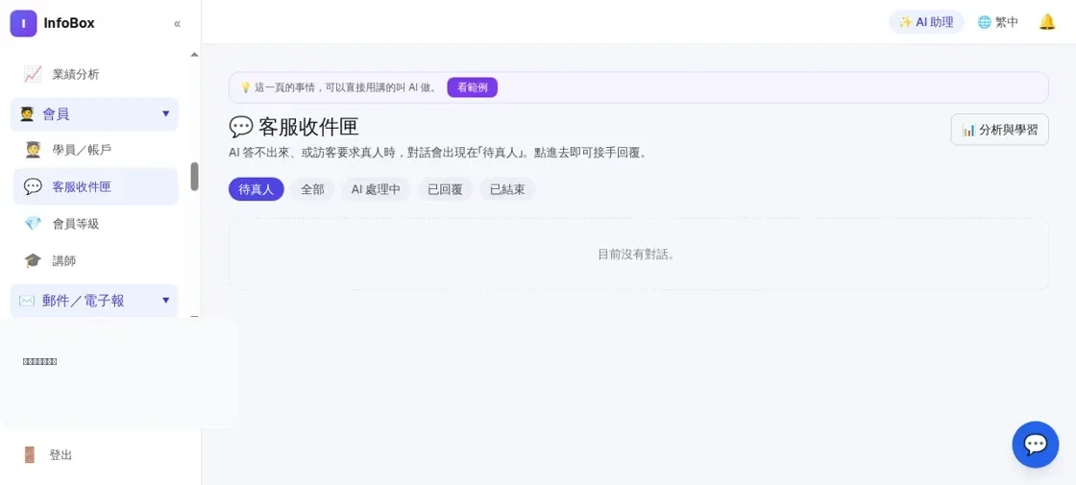Click the sidebar scroll-up arrow
Image resolution: width=1076 pixels, height=485 pixels.
[x=194, y=54]
